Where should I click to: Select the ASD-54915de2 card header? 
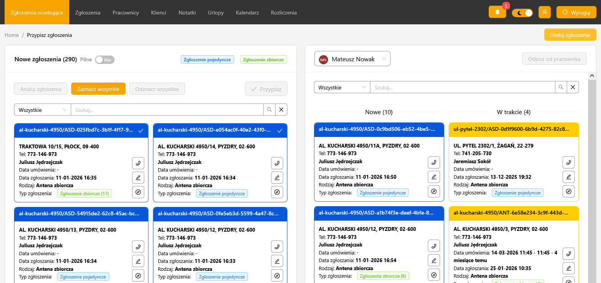click(x=81, y=214)
